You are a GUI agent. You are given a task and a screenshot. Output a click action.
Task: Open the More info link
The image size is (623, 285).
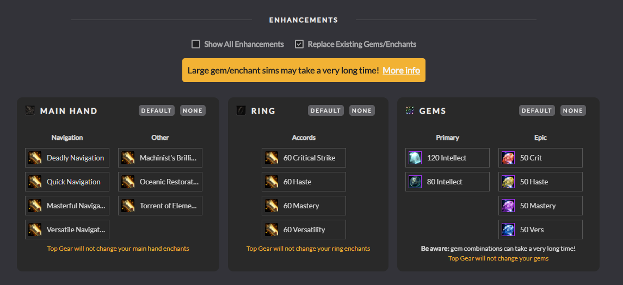(402, 71)
